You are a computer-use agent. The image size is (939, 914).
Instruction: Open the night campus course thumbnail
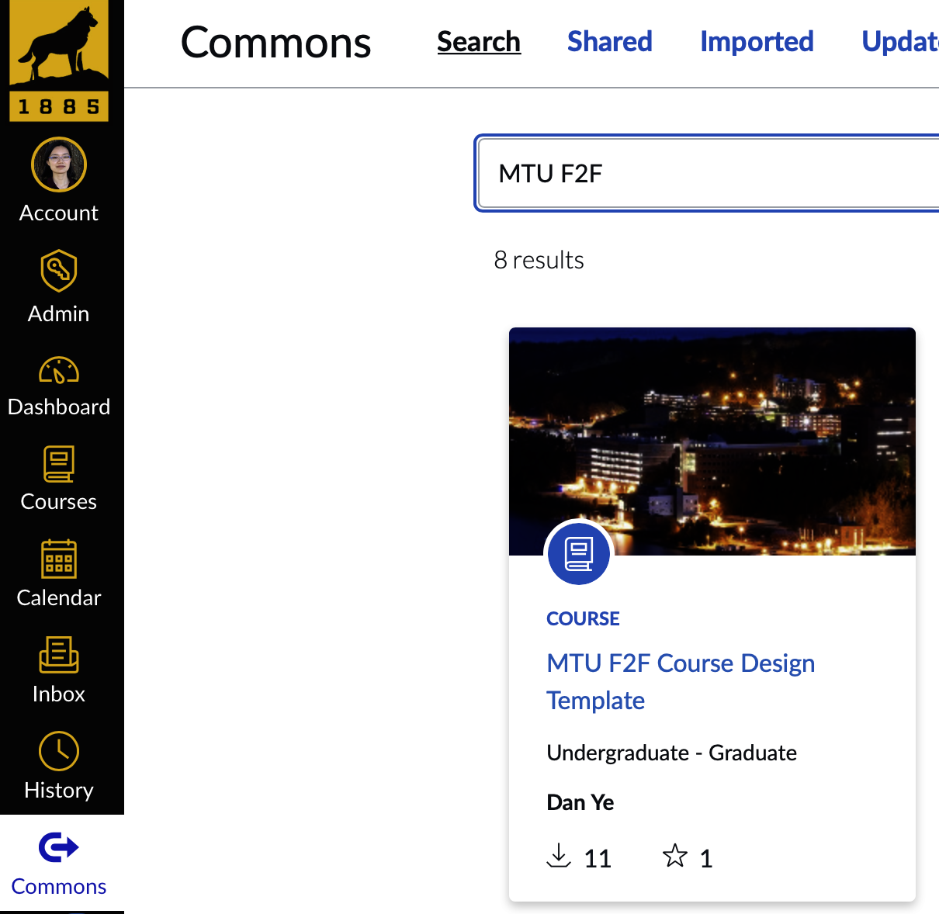pyautogui.click(x=712, y=441)
